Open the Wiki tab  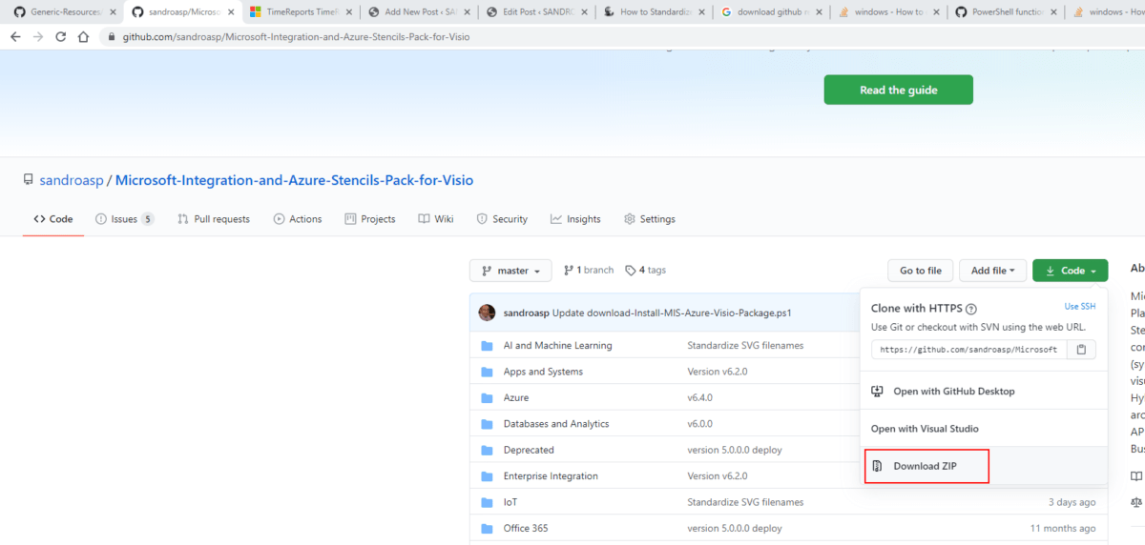tap(436, 219)
